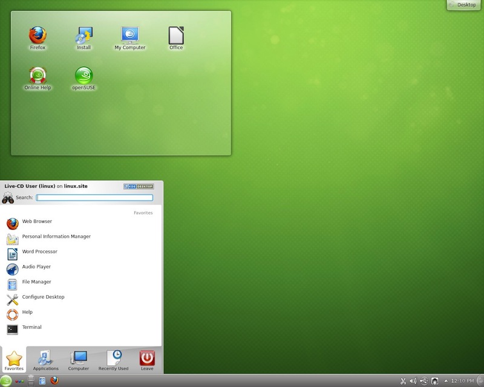Open Klipper clipboard tool in the system tray
Screen dimensions: 484x387
[404, 380]
